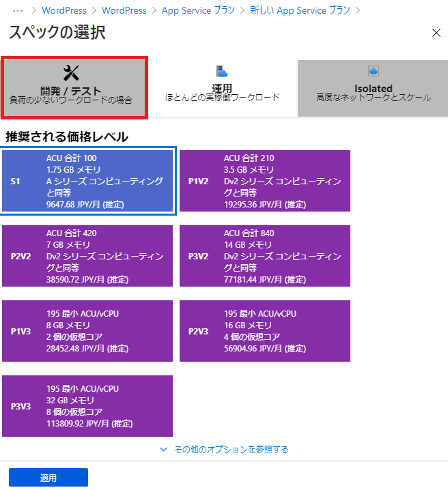Click the chevron beside その他のオプション
Image resolution: width=448 pixels, height=490 pixels.
click(163, 449)
